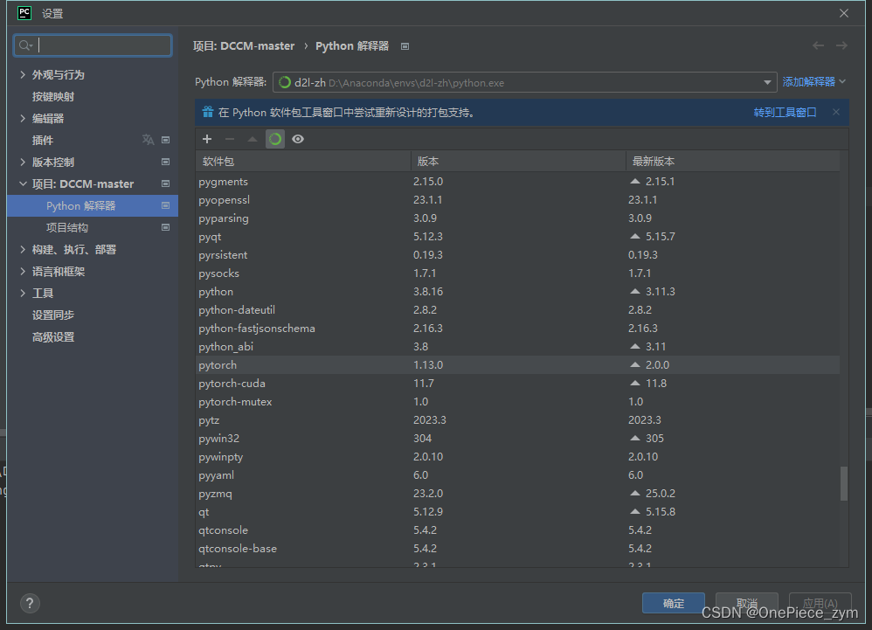Click the upgrade arrow for pywin32
This screenshot has height=630, width=872.
(635, 438)
